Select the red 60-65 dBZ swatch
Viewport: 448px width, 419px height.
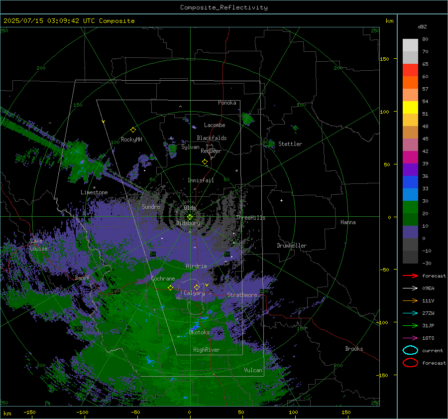click(410, 70)
